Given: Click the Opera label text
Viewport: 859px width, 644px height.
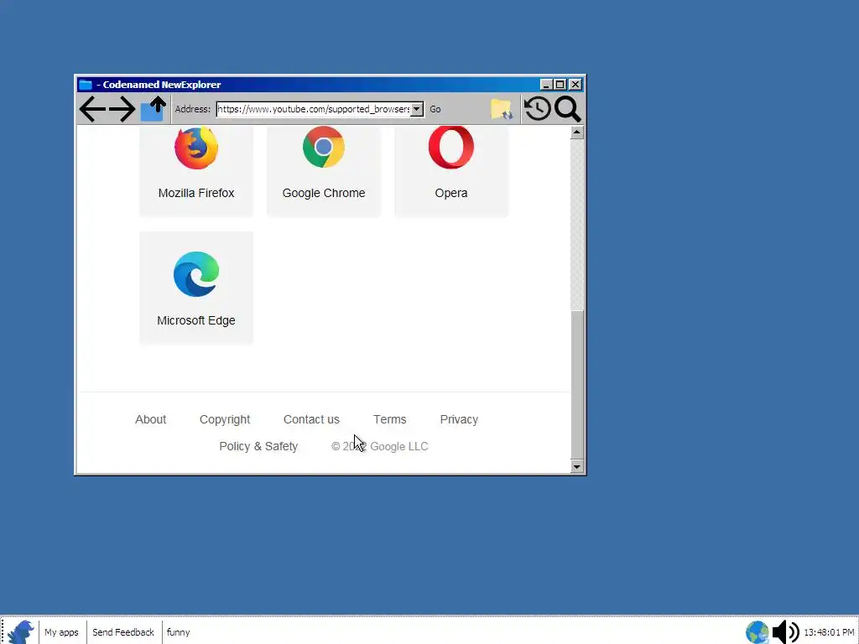Looking at the screenshot, I should pyautogui.click(x=450, y=193).
